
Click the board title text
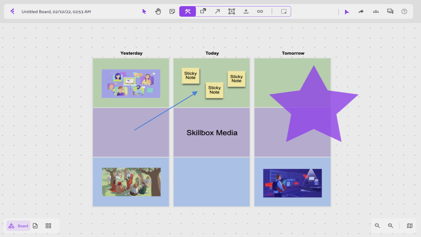pyautogui.click(x=56, y=12)
